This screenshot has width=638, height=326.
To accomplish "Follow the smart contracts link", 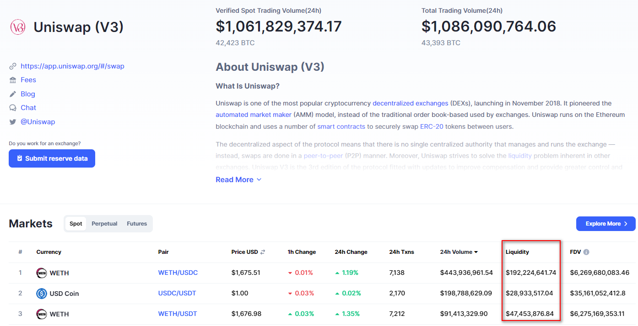I will click(x=341, y=126).
